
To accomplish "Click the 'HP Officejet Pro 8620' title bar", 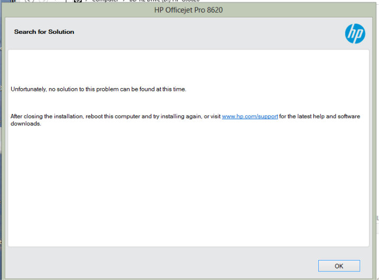I will (189, 10).
